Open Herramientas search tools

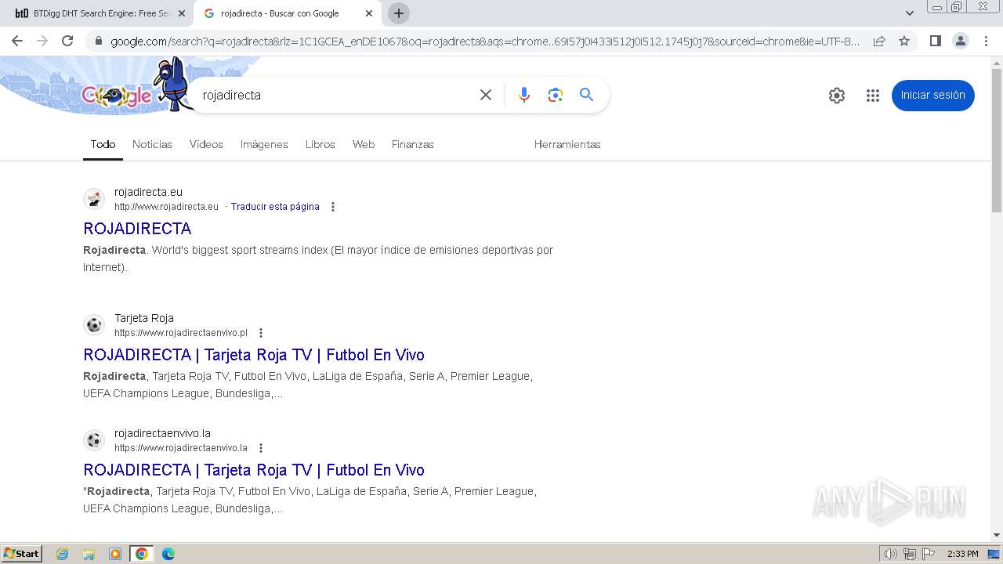[567, 144]
